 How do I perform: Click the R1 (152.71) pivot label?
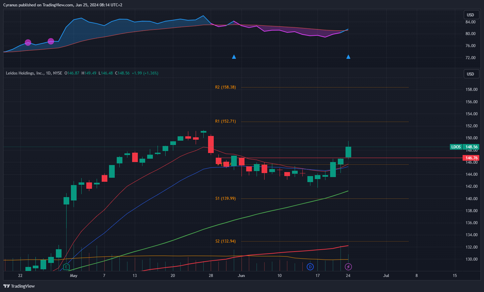(225, 121)
